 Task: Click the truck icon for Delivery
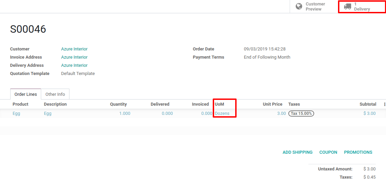(347, 6)
